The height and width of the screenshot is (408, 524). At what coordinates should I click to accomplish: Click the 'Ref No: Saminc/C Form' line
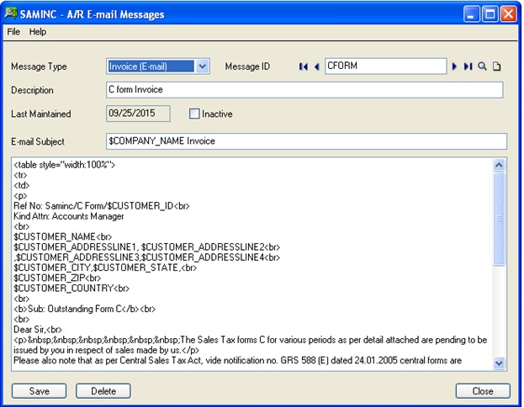pos(101,206)
